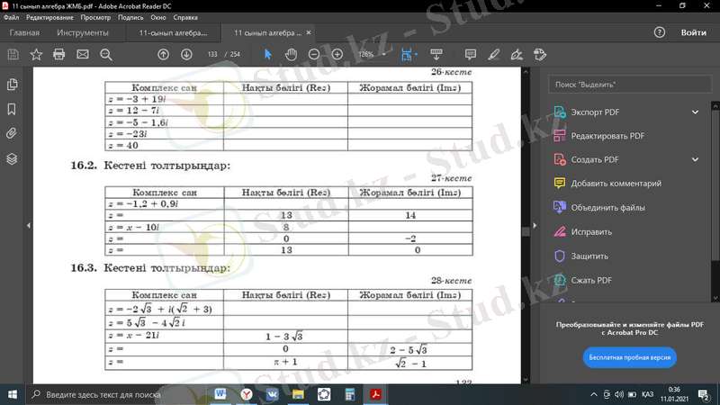Switch to the Инструменты tab

(x=83, y=32)
